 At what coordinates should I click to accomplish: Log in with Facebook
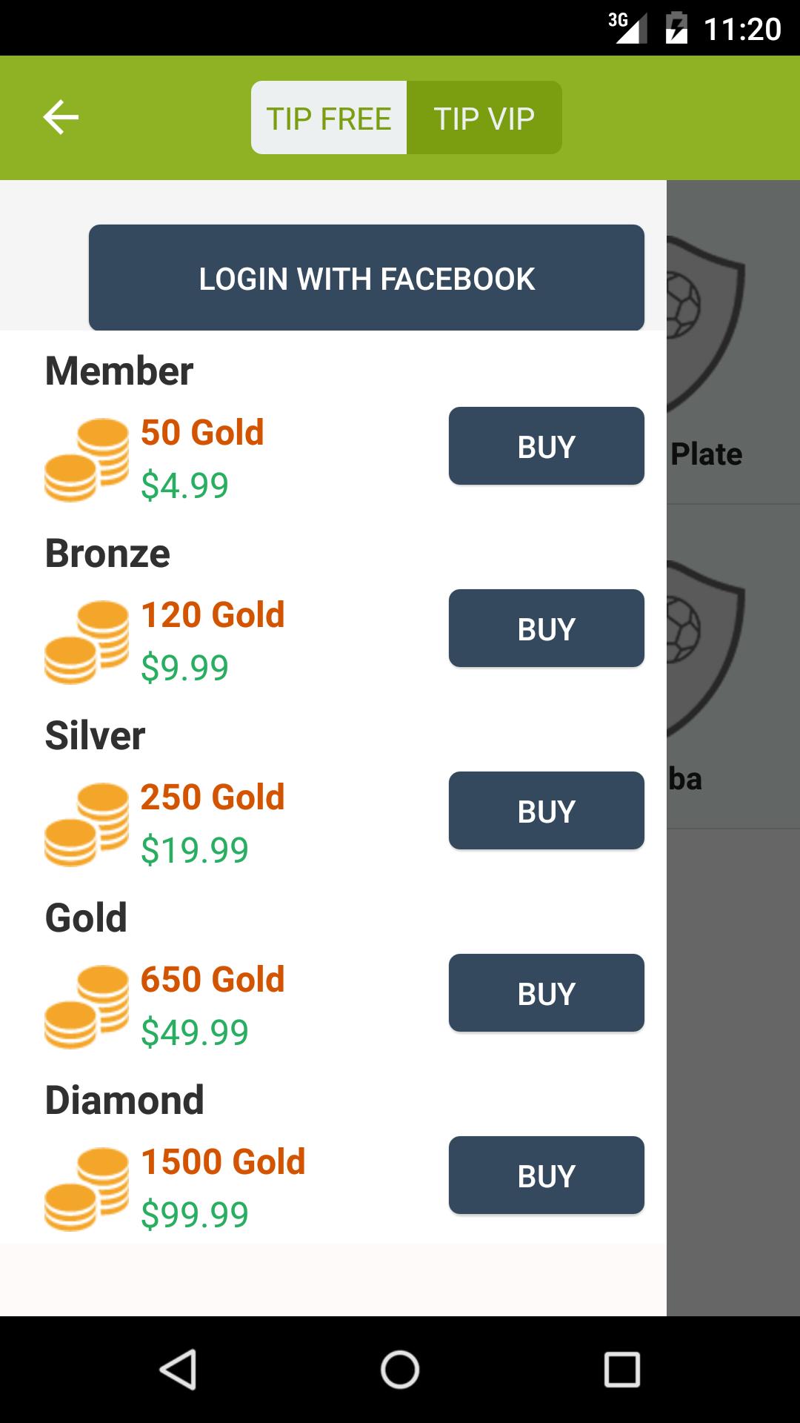click(x=367, y=278)
